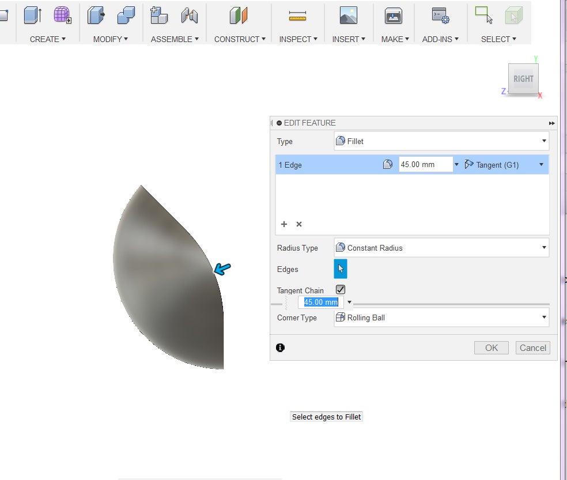Click the Extrude tool icon in Create

point(32,16)
